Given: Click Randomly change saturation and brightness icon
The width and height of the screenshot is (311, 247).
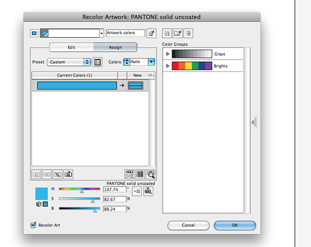Looking at the screenshot, I should [x=140, y=175].
